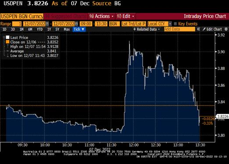The width and height of the screenshot is (229, 164).
Task: Select the 1D range tab
Action: [x=4, y=29]
